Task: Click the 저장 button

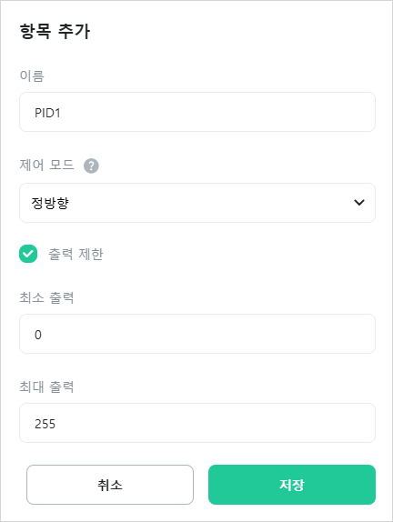Action: pyautogui.click(x=292, y=485)
